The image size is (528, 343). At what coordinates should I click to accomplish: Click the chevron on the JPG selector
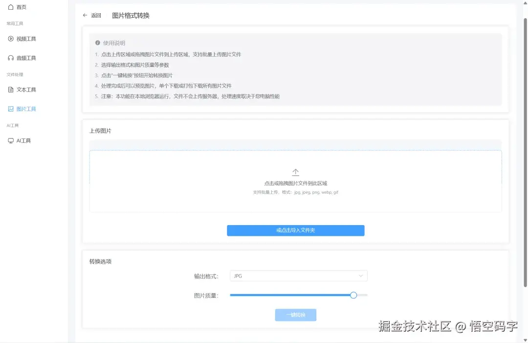click(361, 275)
